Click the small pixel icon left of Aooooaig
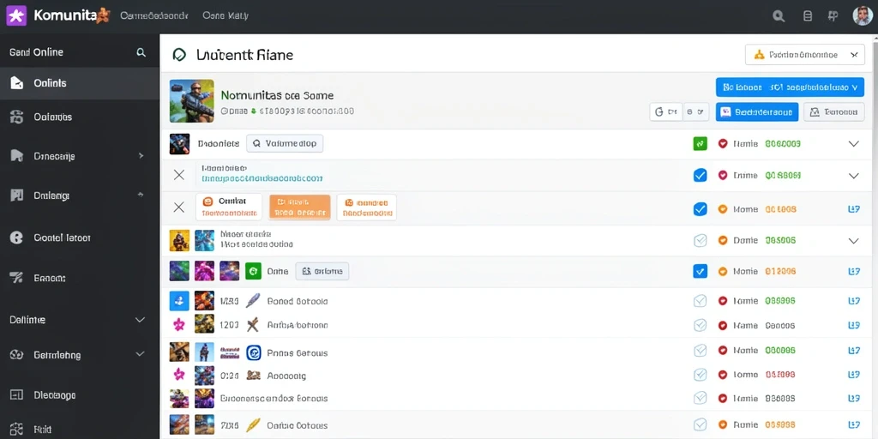 254,376
